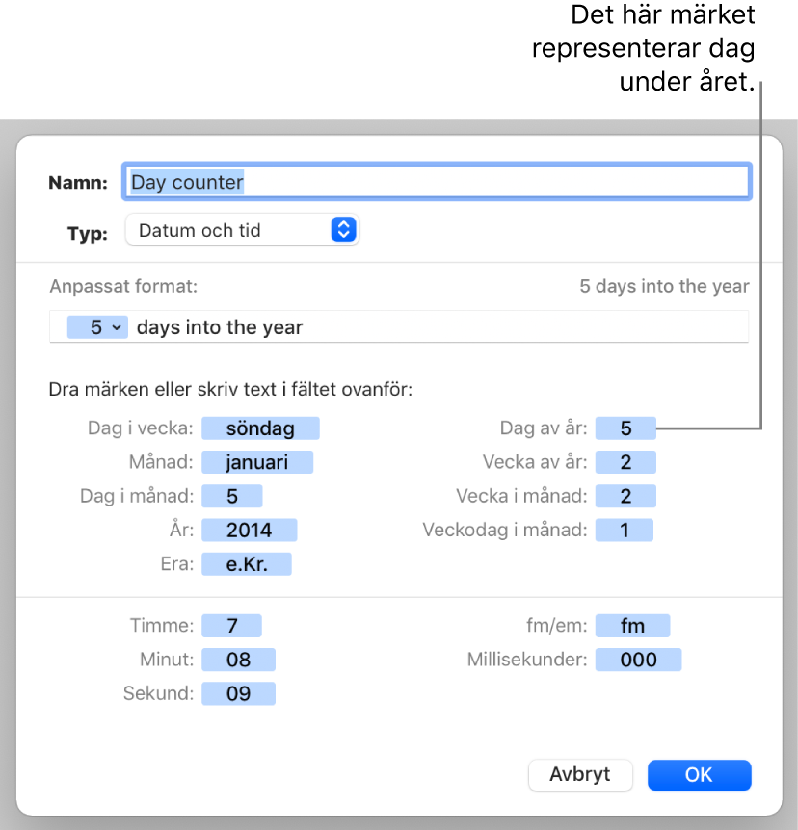Open the Typ dropdown menu

pos(242,230)
